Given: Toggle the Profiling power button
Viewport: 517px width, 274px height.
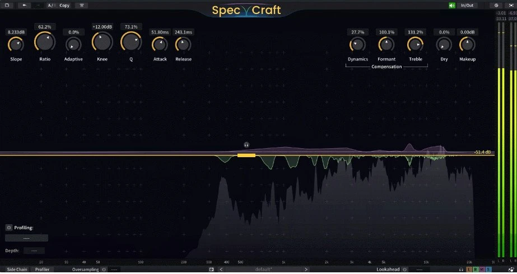Looking at the screenshot, I should tap(9, 228).
